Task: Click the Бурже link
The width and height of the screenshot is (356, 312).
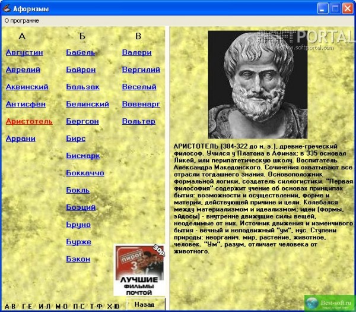Action: pos(78,242)
